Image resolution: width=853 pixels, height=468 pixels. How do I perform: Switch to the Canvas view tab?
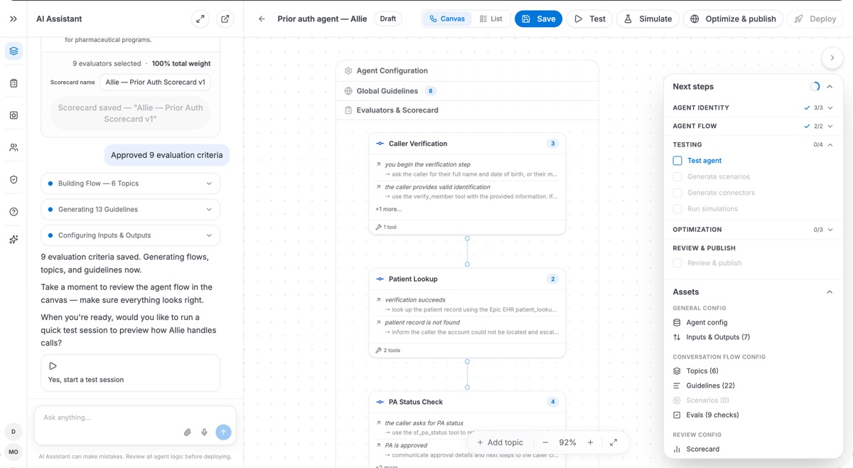447,19
